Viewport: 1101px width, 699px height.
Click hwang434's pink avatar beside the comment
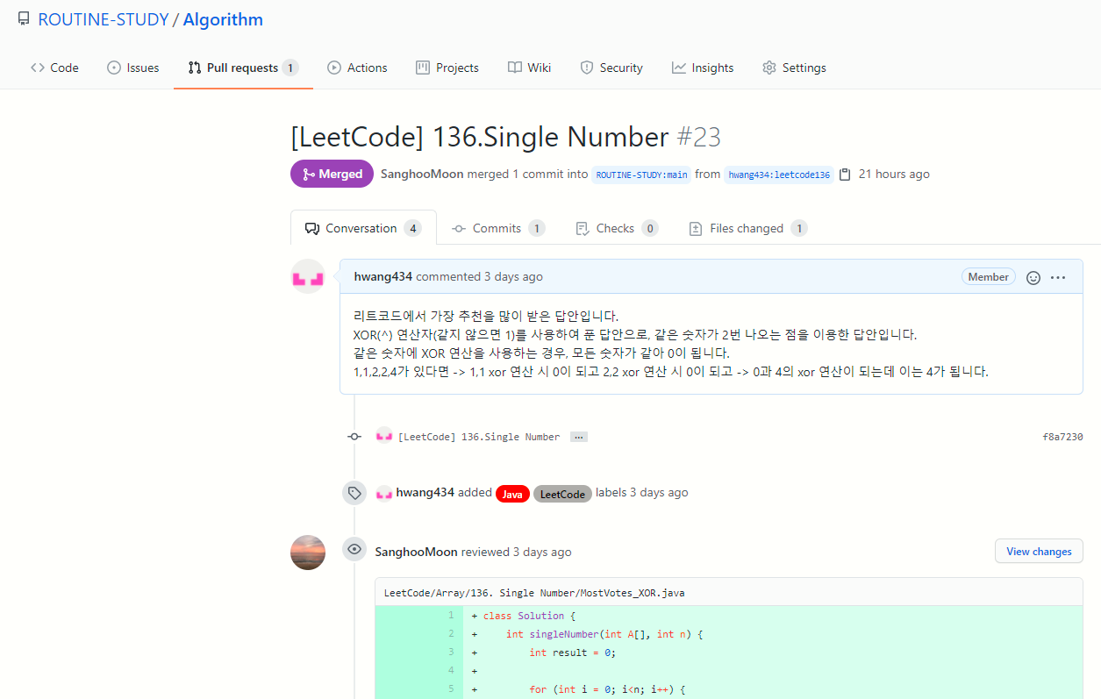pos(308,276)
